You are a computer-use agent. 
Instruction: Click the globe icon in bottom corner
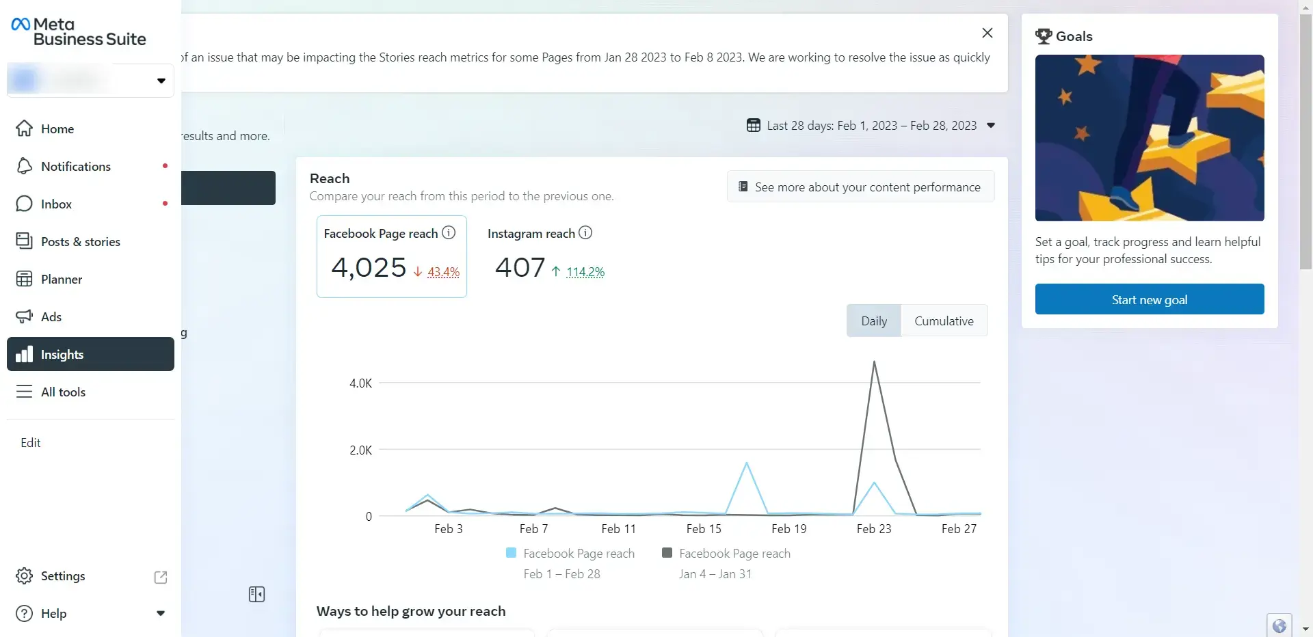[1279, 625]
